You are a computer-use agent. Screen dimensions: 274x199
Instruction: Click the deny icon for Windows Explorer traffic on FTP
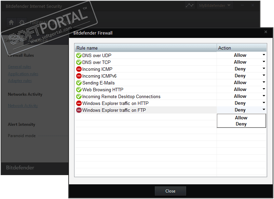click(x=79, y=110)
